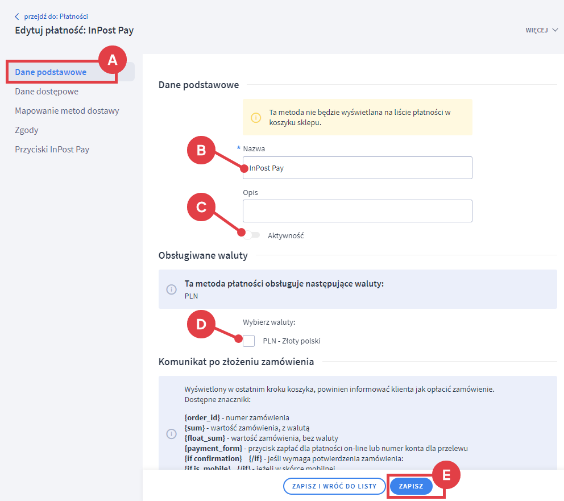Go to the Zgody section
The height and width of the screenshot is (501, 564).
[x=27, y=130]
